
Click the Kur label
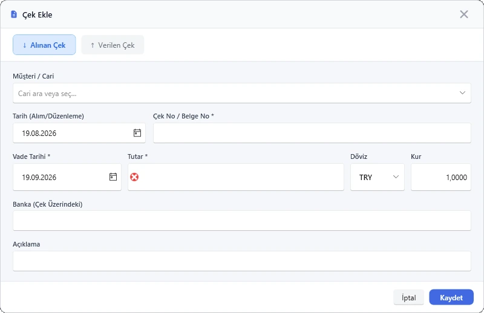click(x=416, y=156)
